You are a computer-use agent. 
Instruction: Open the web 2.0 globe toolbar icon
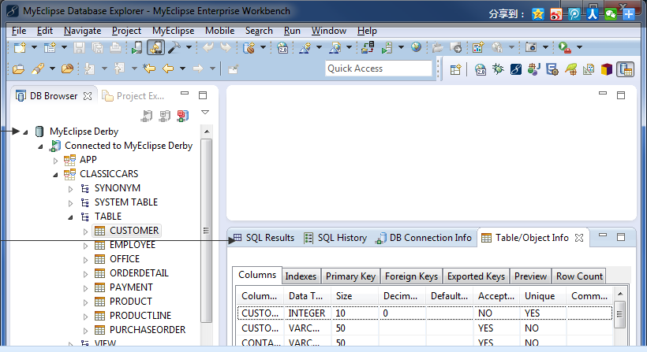coord(282,48)
